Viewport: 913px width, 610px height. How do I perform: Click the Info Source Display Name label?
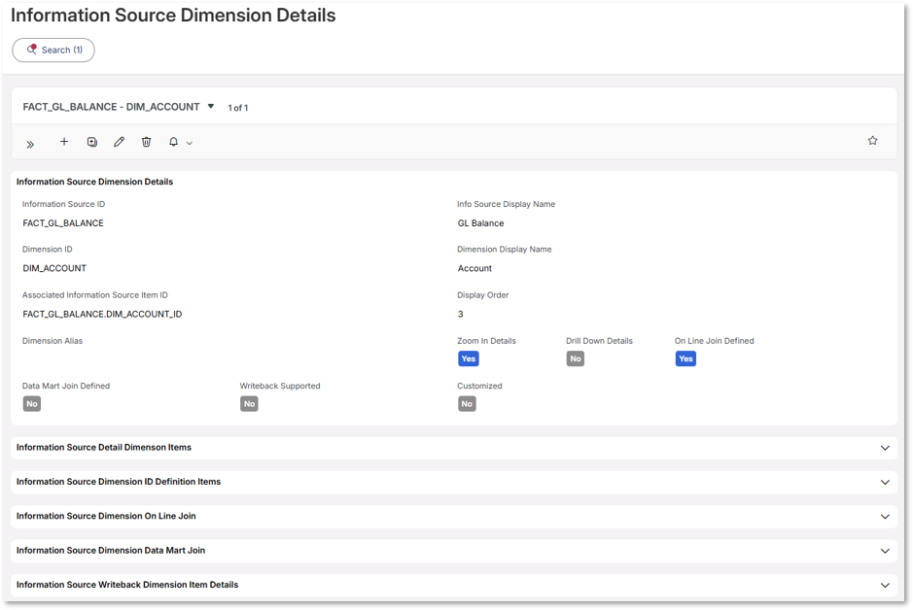pos(506,204)
